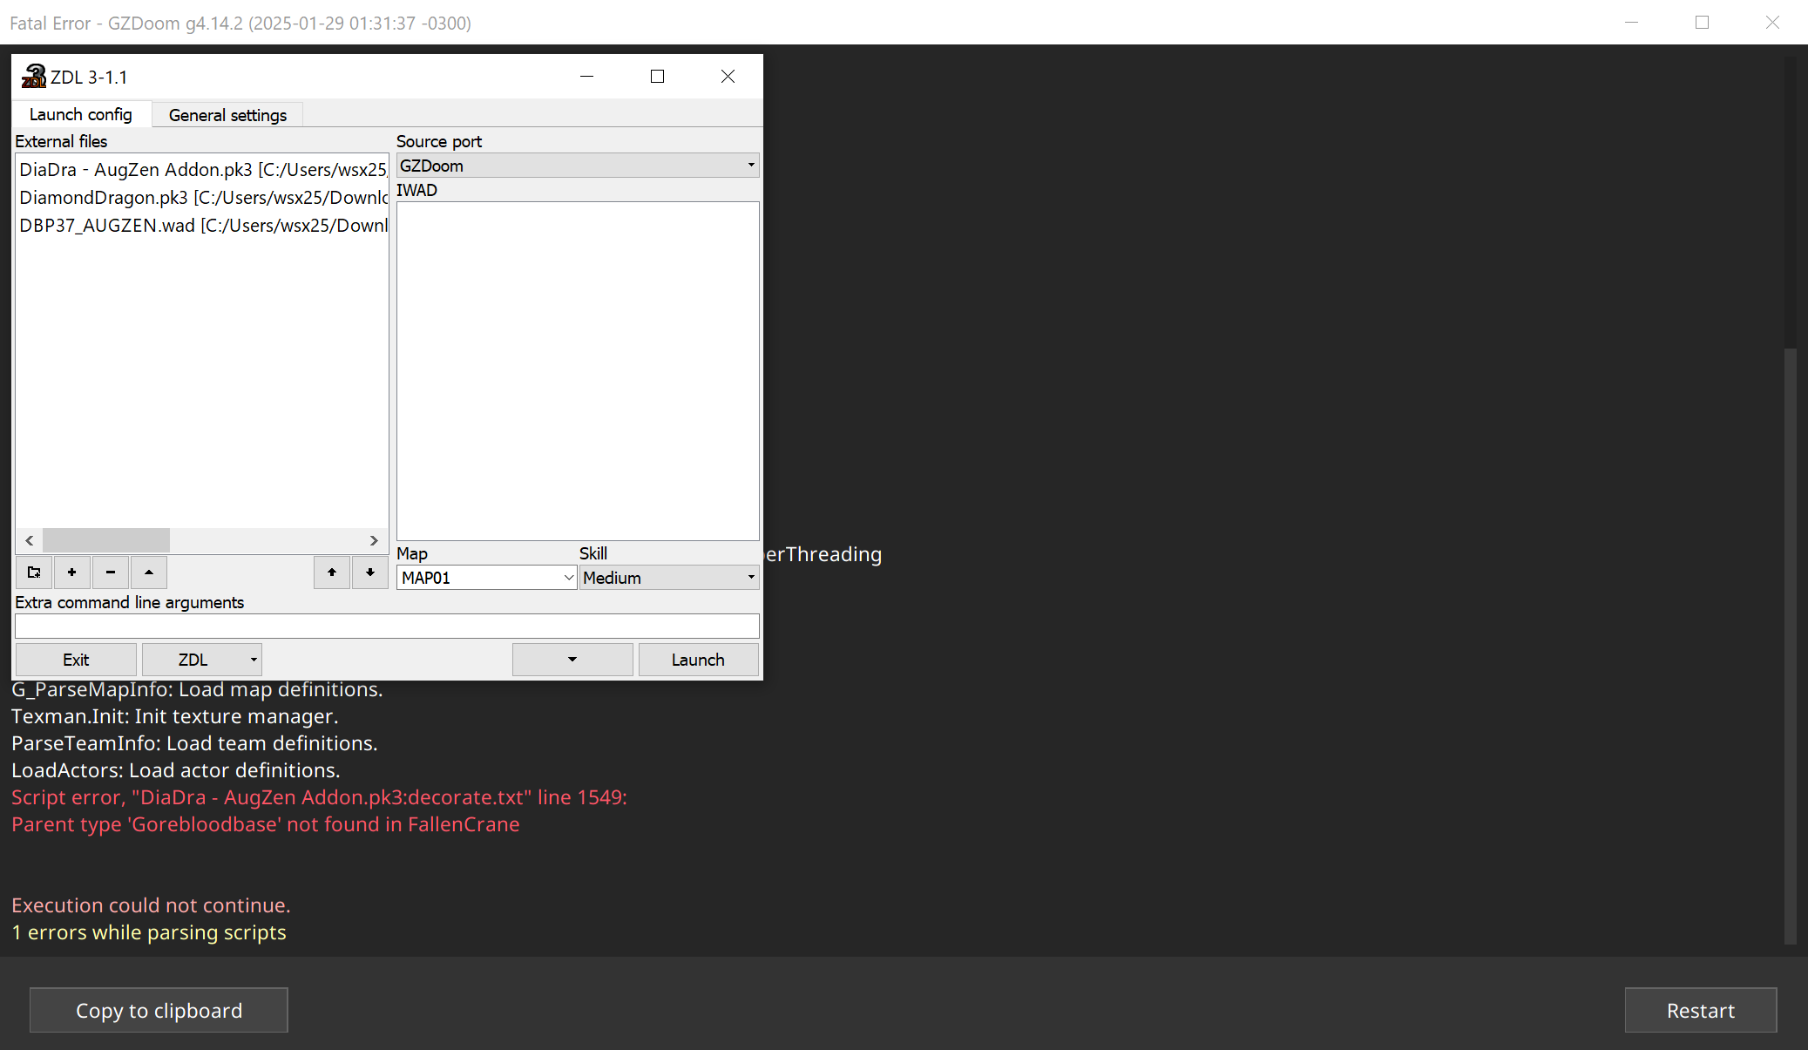This screenshot has height=1050, width=1808.
Task: Open the Source port GZDoom dropdown
Action: pos(578,166)
